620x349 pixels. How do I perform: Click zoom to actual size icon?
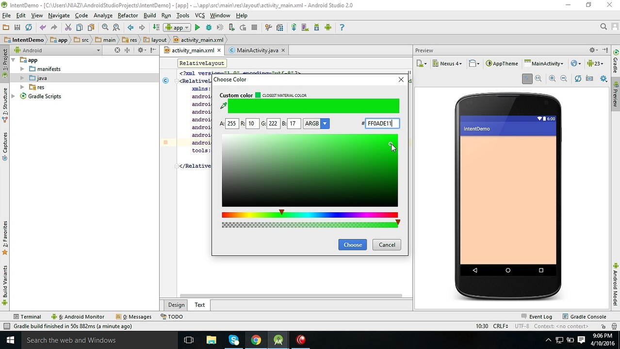538,79
